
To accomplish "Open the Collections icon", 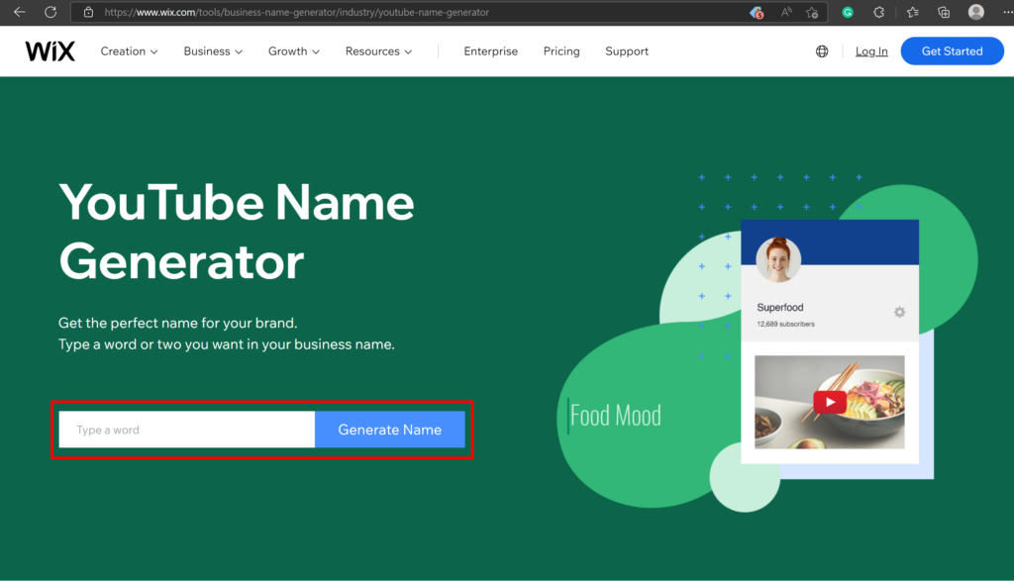I will [944, 12].
